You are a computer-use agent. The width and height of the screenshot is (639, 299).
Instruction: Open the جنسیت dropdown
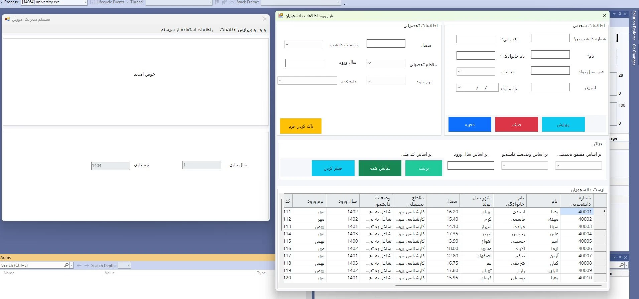[x=459, y=71]
